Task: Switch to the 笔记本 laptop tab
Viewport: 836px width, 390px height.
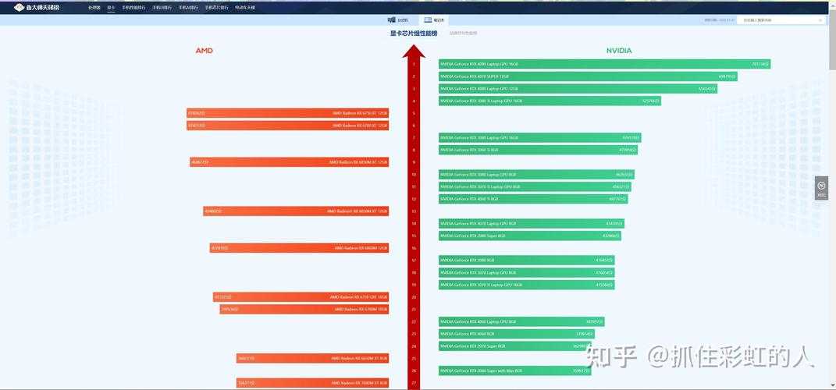Action: (x=434, y=20)
